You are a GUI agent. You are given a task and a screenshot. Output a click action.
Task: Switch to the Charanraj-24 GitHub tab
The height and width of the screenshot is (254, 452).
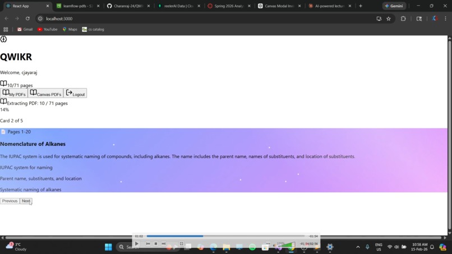coord(128,6)
